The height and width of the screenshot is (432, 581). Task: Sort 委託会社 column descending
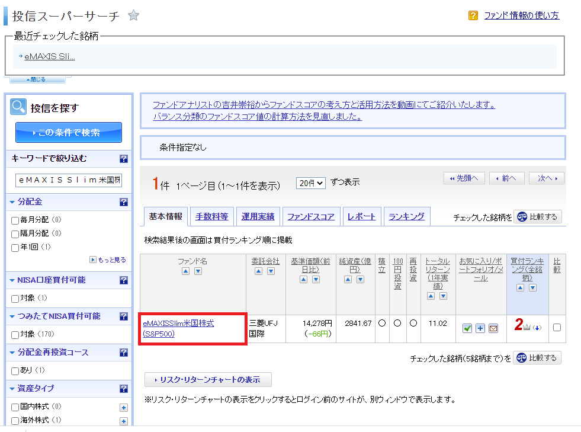tap(271, 271)
